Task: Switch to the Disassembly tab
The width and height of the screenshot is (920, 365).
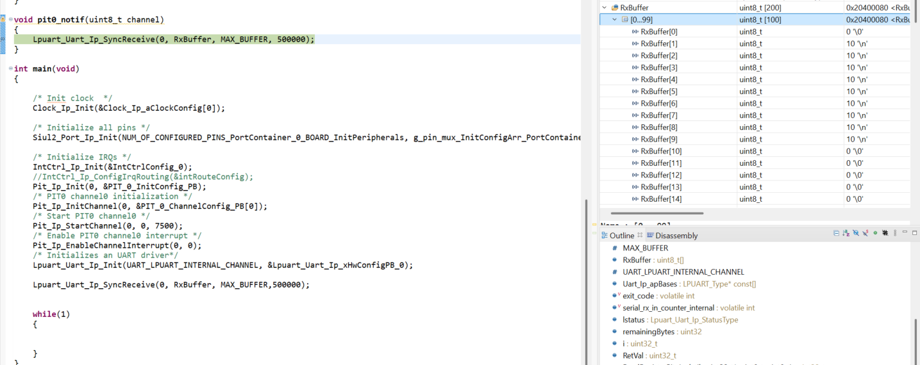Action: (x=672, y=236)
